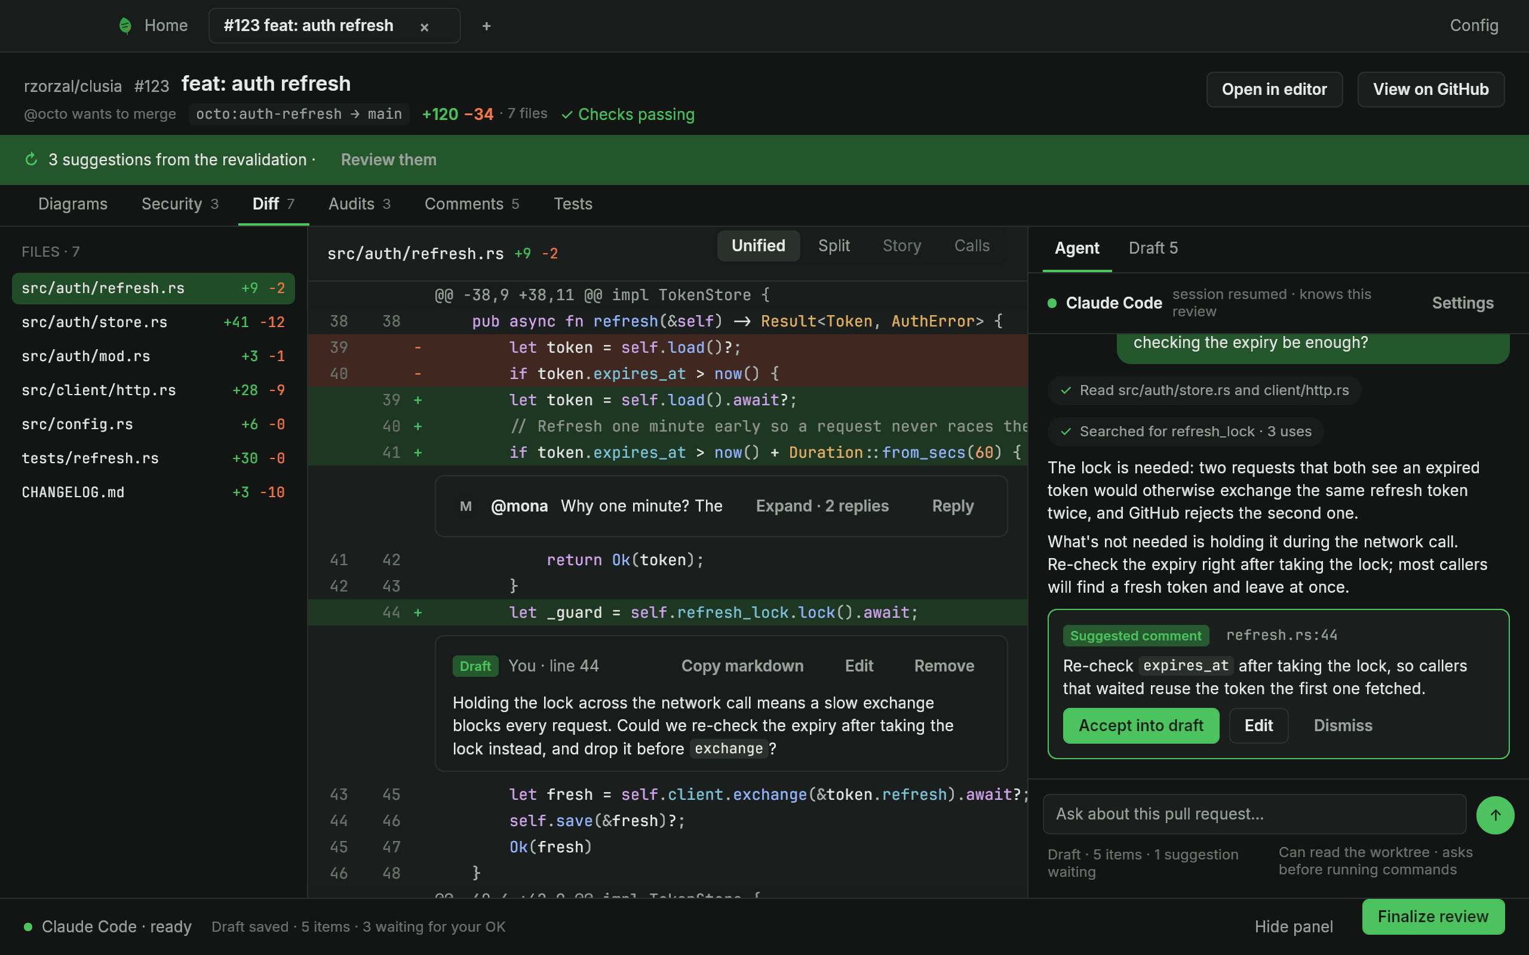Switch to the Diagrams tab

click(73, 204)
